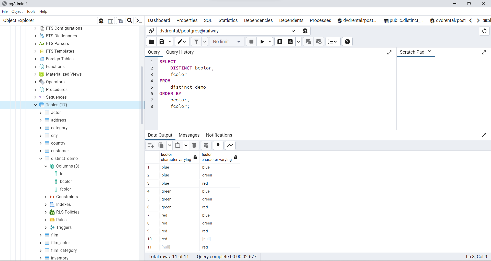Viewport: 491px width, 261px height.
Task: Click the Explain Analyze chart icon
Action: point(290,42)
